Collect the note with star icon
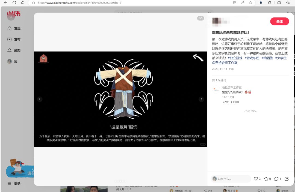Viewport: 295px width, 192px height. [266, 179]
